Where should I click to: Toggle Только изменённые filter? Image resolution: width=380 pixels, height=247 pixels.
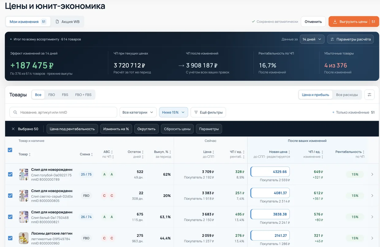point(353,112)
